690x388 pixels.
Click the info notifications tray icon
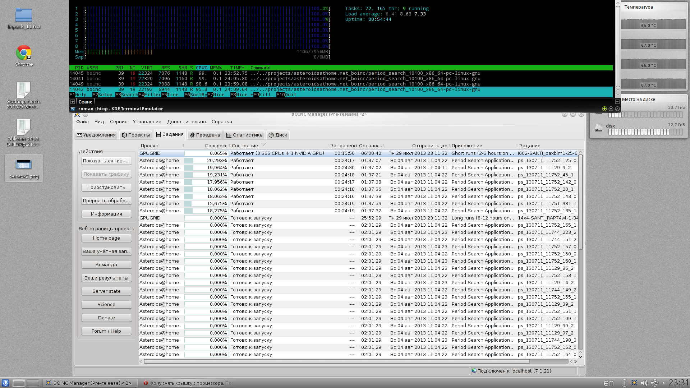coord(625,383)
